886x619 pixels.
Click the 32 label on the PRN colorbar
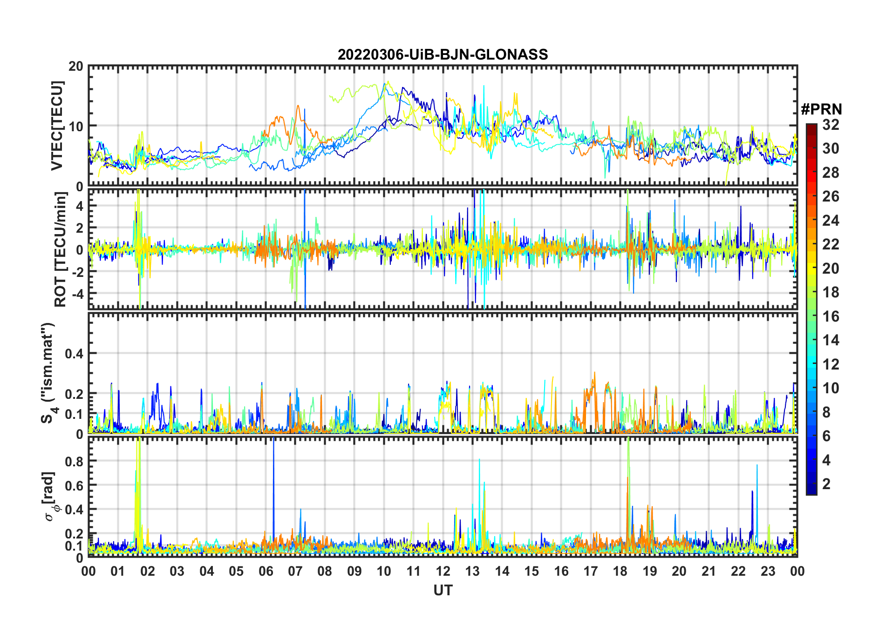pyautogui.click(x=831, y=125)
